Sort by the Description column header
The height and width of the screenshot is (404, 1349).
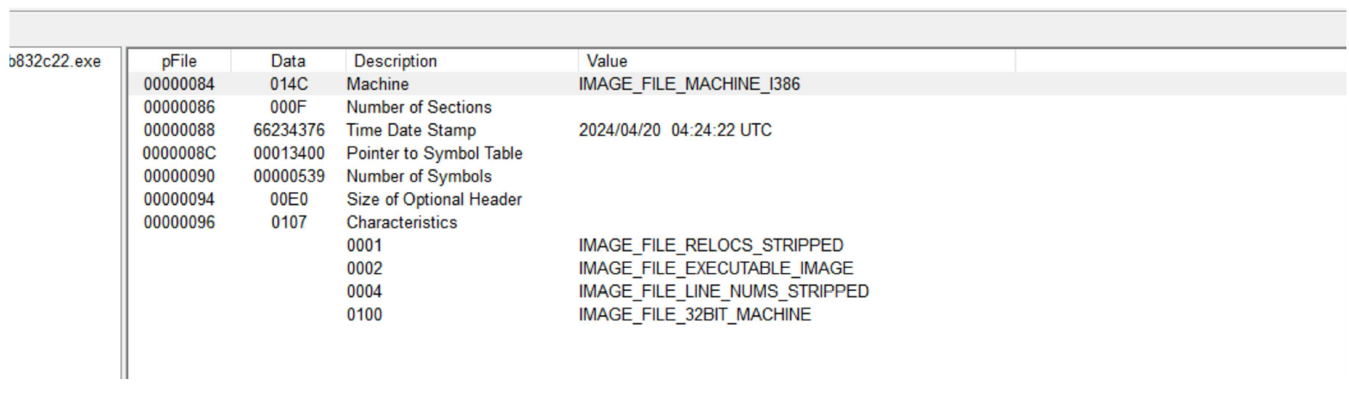(x=395, y=62)
